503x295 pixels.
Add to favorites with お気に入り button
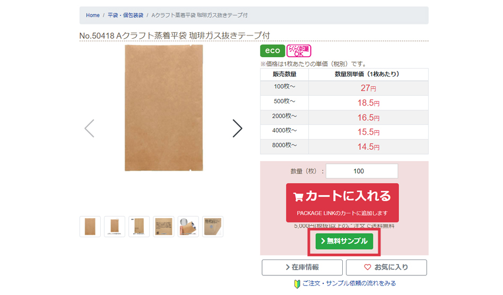pos(386,267)
